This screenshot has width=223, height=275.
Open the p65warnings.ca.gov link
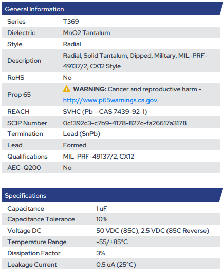pos(110,100)
